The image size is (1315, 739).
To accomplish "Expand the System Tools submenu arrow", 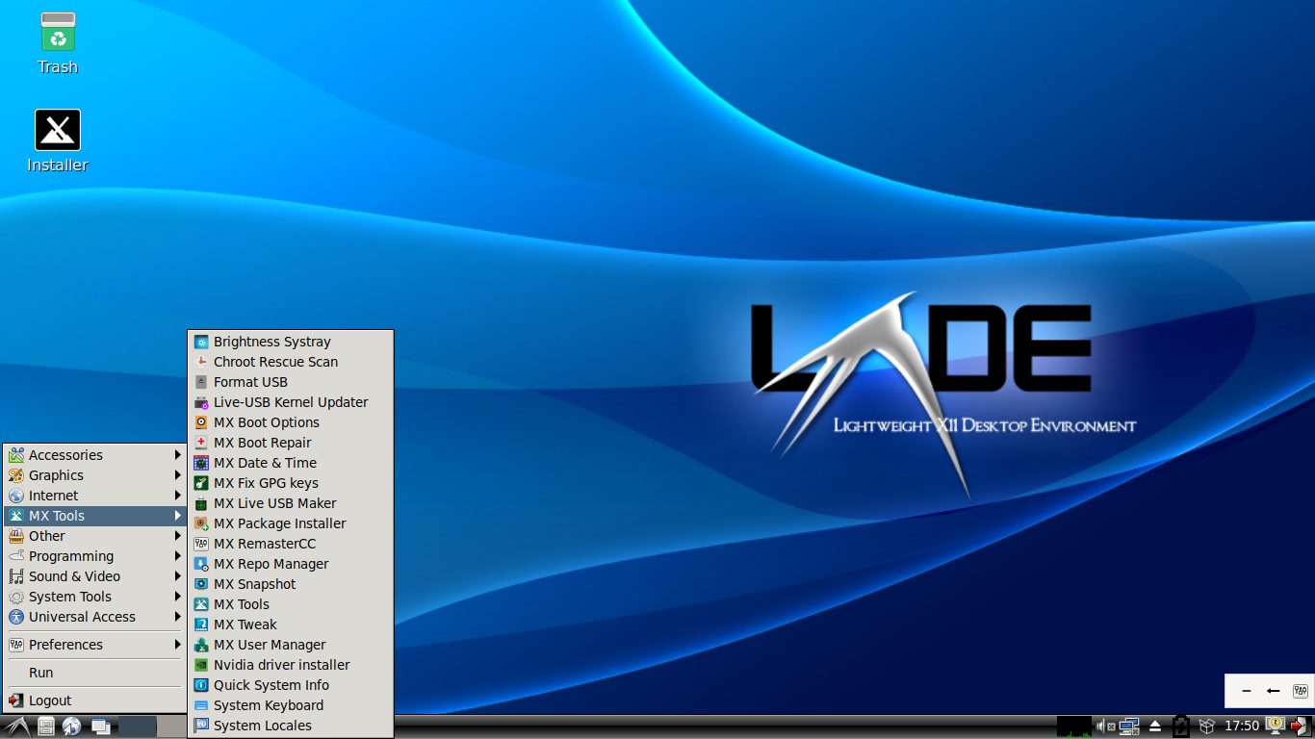I will click(x=178, y=597).
